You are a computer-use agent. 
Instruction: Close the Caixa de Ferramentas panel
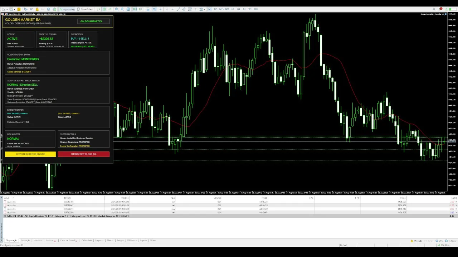coord(1,198)
